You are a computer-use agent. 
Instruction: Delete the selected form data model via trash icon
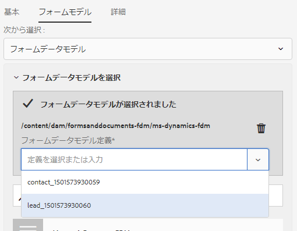[261, 128]
